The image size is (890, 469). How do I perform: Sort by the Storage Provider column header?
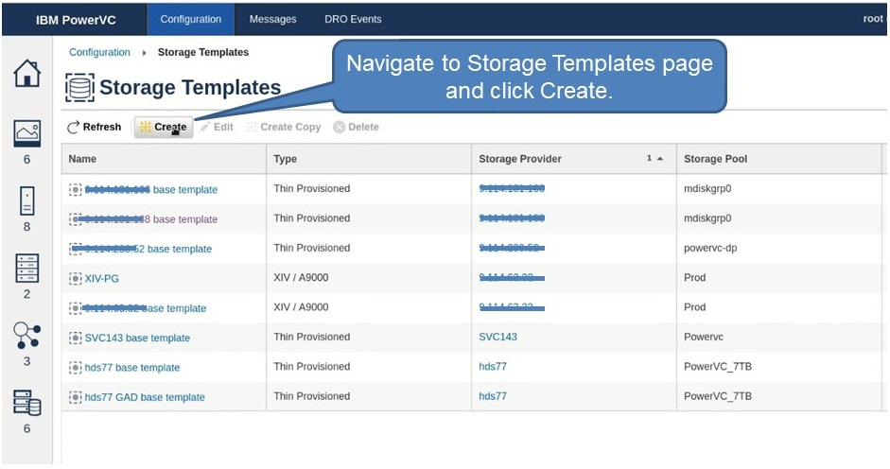(574, 159)
